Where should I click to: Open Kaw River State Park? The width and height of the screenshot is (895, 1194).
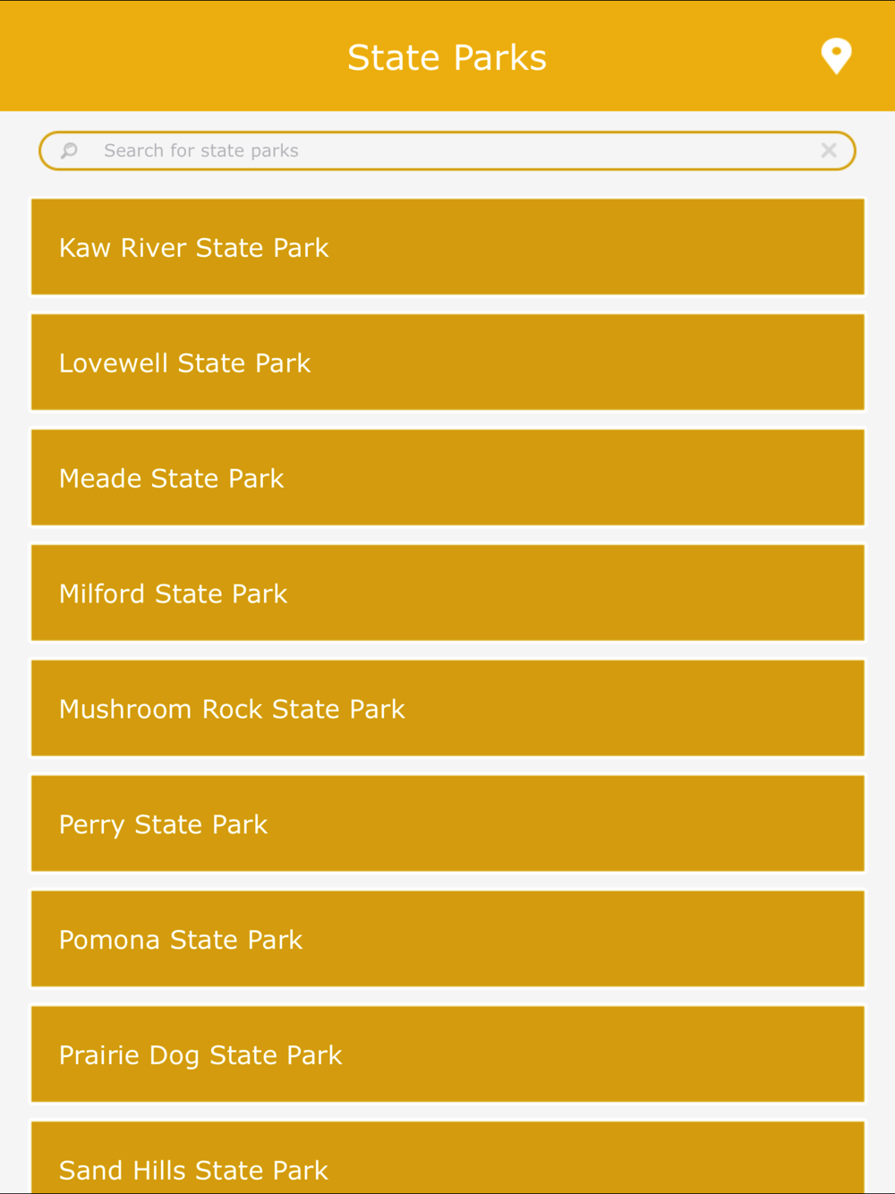coord(447,247)
